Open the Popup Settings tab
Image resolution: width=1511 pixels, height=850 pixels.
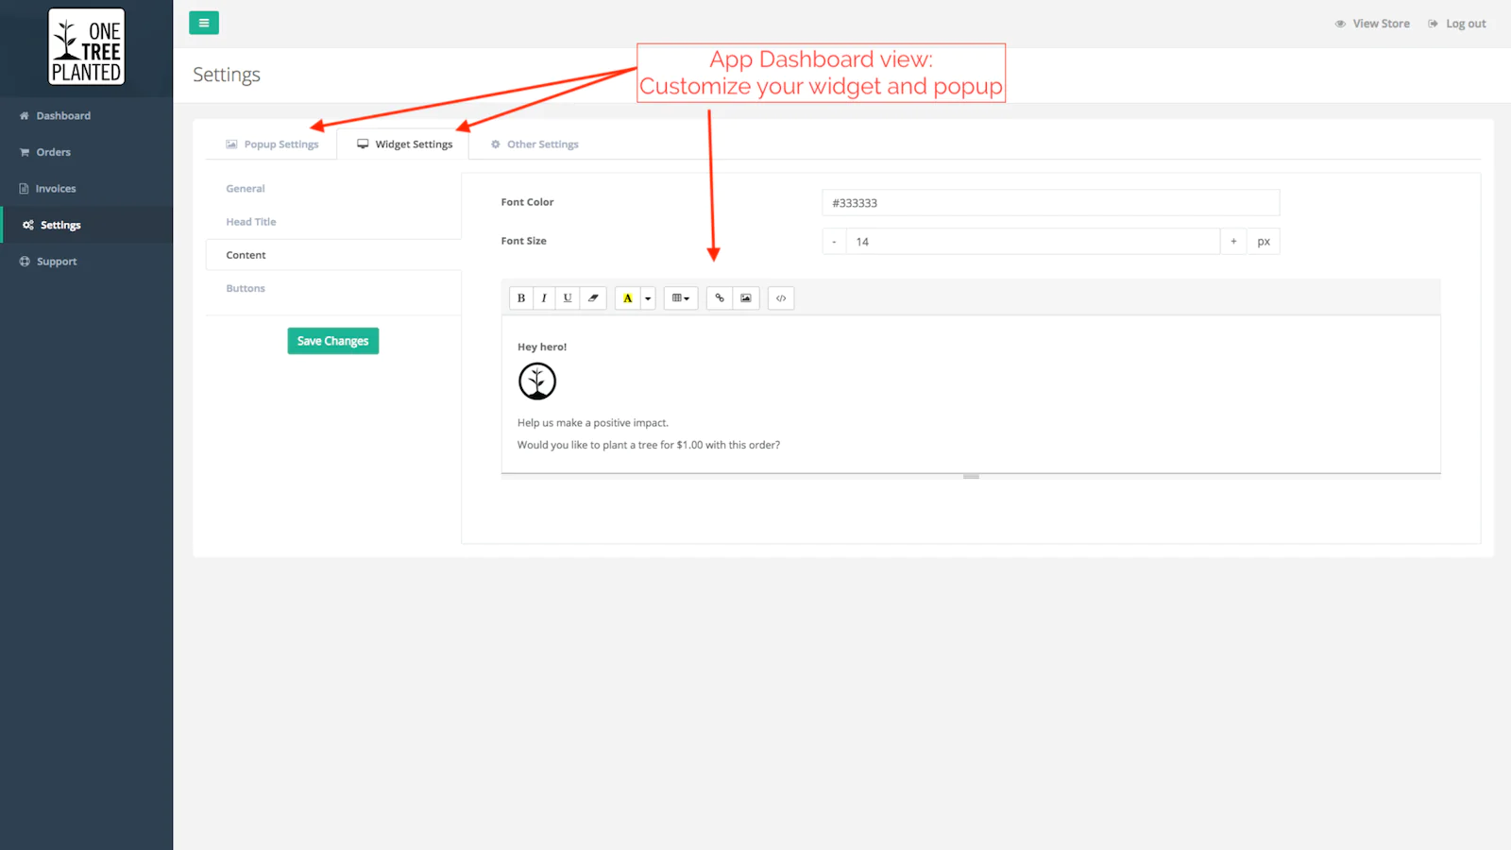[272, 144]
